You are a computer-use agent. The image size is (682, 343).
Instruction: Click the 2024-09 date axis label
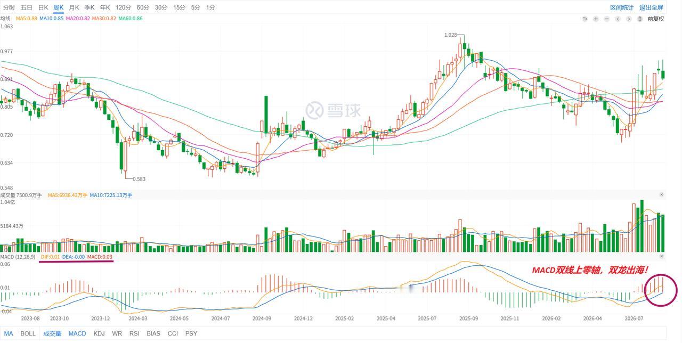click(x=262, y=318)
